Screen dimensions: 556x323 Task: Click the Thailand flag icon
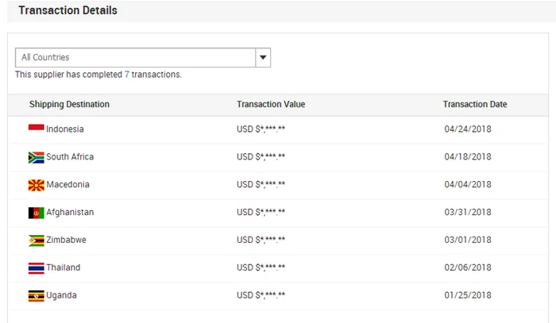(36, 268)
